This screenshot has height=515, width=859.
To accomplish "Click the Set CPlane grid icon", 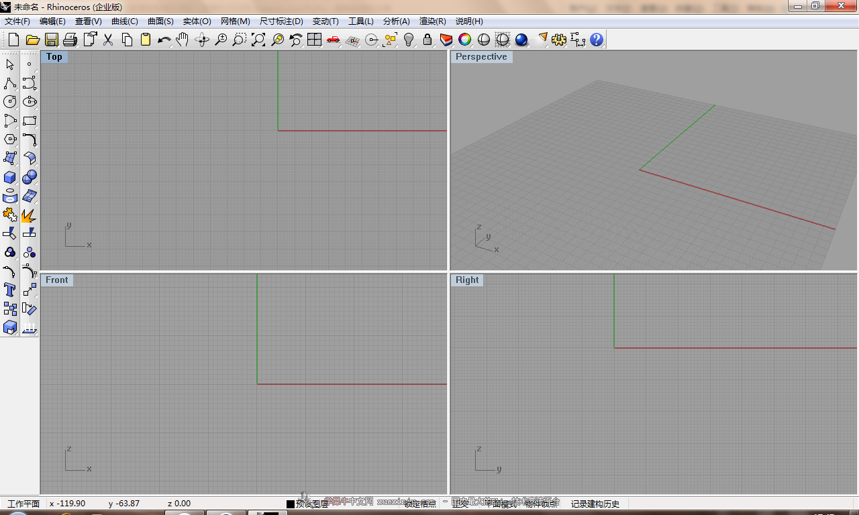I will pyautogui.click(x=352, y=40).
